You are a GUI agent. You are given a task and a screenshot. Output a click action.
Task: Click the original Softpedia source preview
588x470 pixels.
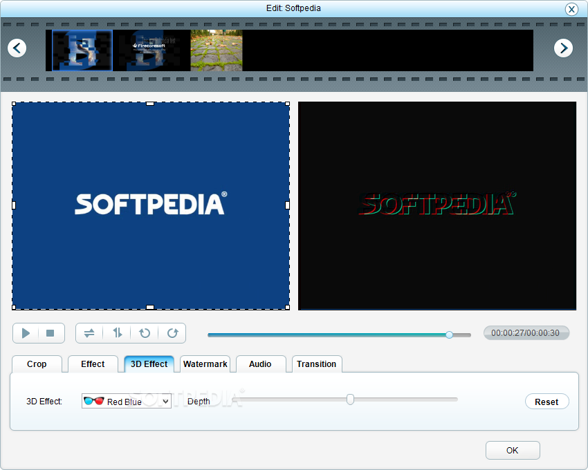coord(151,206)
